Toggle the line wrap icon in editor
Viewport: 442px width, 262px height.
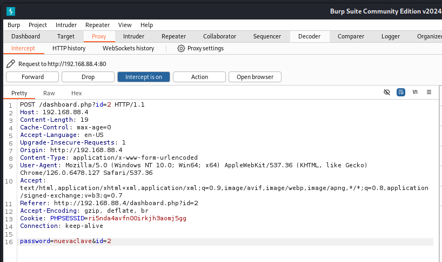click(401, 93)
